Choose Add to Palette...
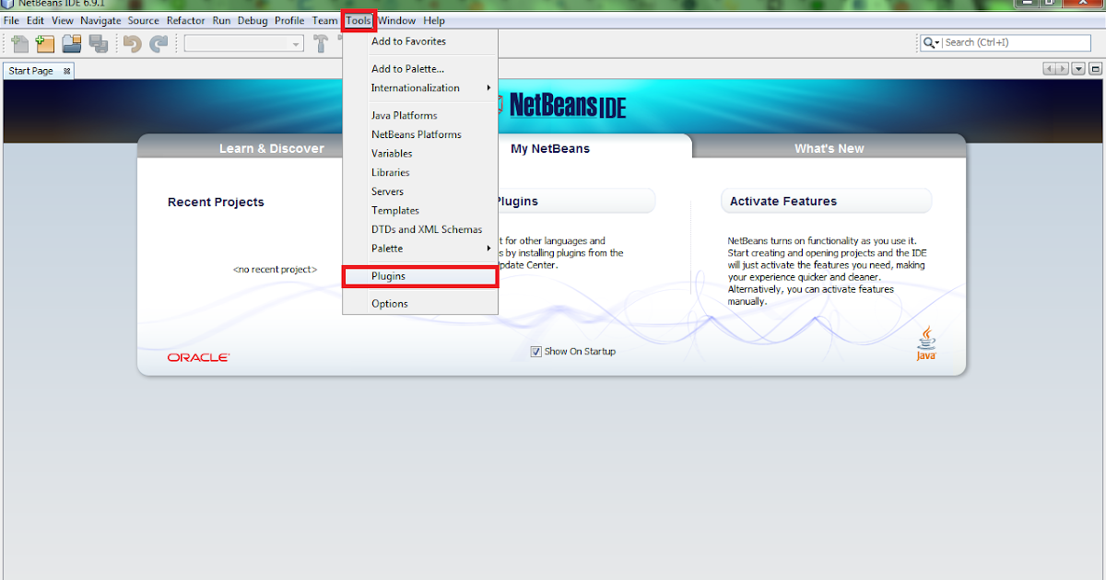The image size is (1106, 580). coord(420,69)
